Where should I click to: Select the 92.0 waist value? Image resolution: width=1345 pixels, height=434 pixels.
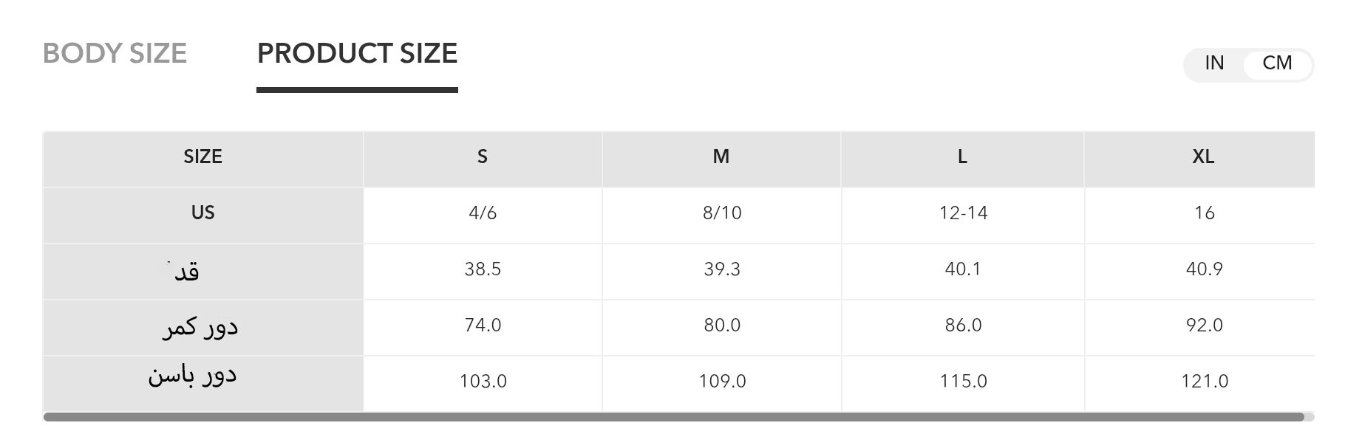[x=1204, y=325]
